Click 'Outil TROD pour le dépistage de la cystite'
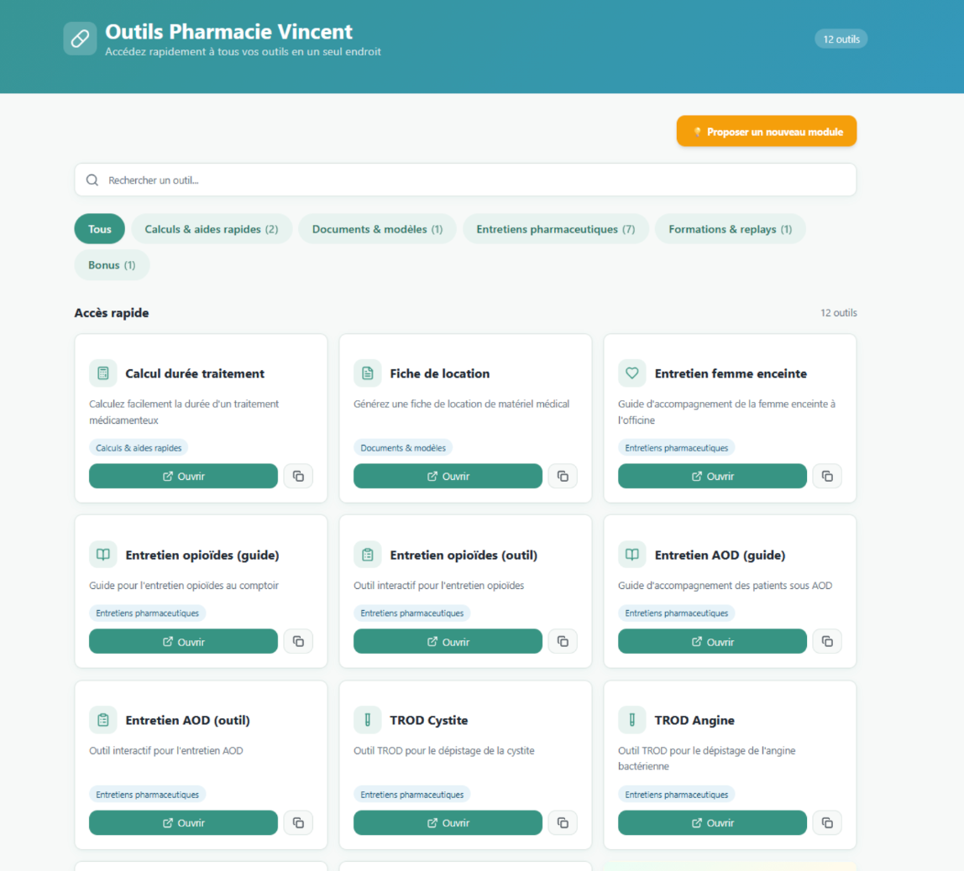Image resolution: width=964 pixels, height=871 pixels. [x=444, y=751]
